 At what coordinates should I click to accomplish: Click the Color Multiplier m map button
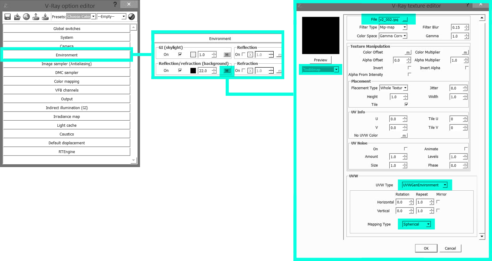[465, 52]
